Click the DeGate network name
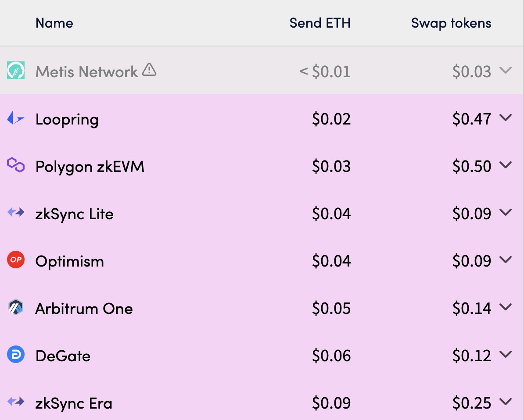Screen dimensions: 524x420 point(63,356)
